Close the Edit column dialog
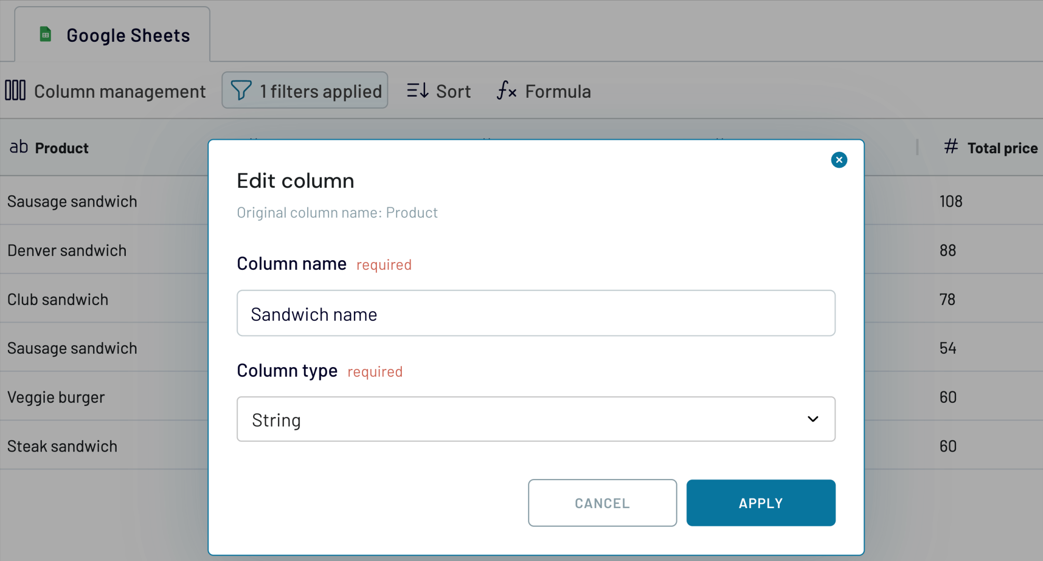This screenshot has width=1043, height=561. (x=839, y=160)
